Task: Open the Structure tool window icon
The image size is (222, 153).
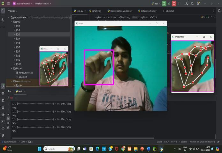Action: point(3,20)
